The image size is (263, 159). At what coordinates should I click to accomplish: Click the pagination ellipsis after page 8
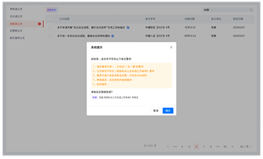point(218,147)
